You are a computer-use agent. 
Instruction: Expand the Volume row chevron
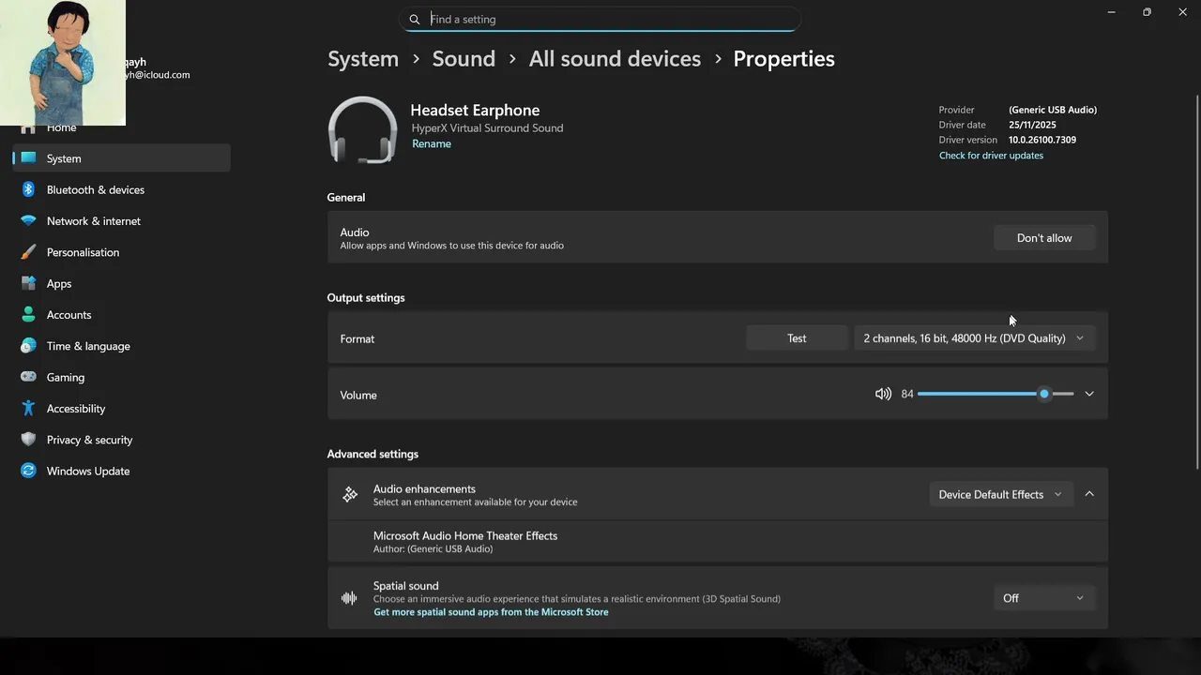pyautogui.click(x=1089, y=394)
